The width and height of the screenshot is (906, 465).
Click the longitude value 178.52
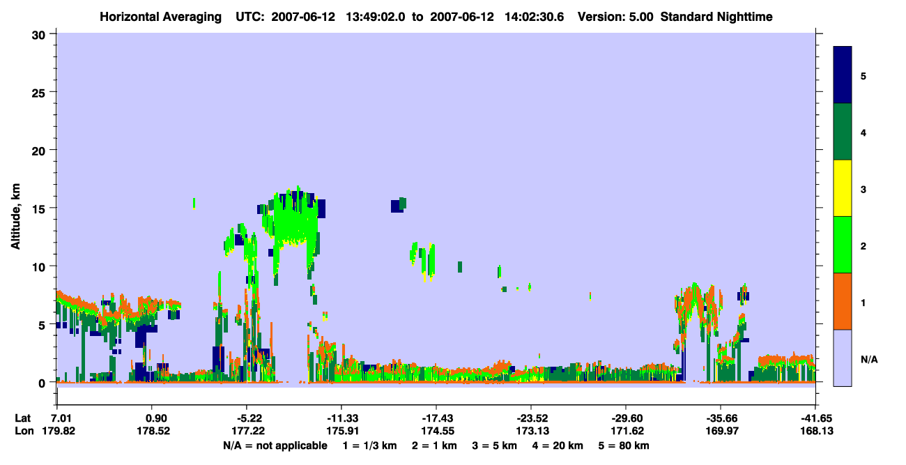155,432
